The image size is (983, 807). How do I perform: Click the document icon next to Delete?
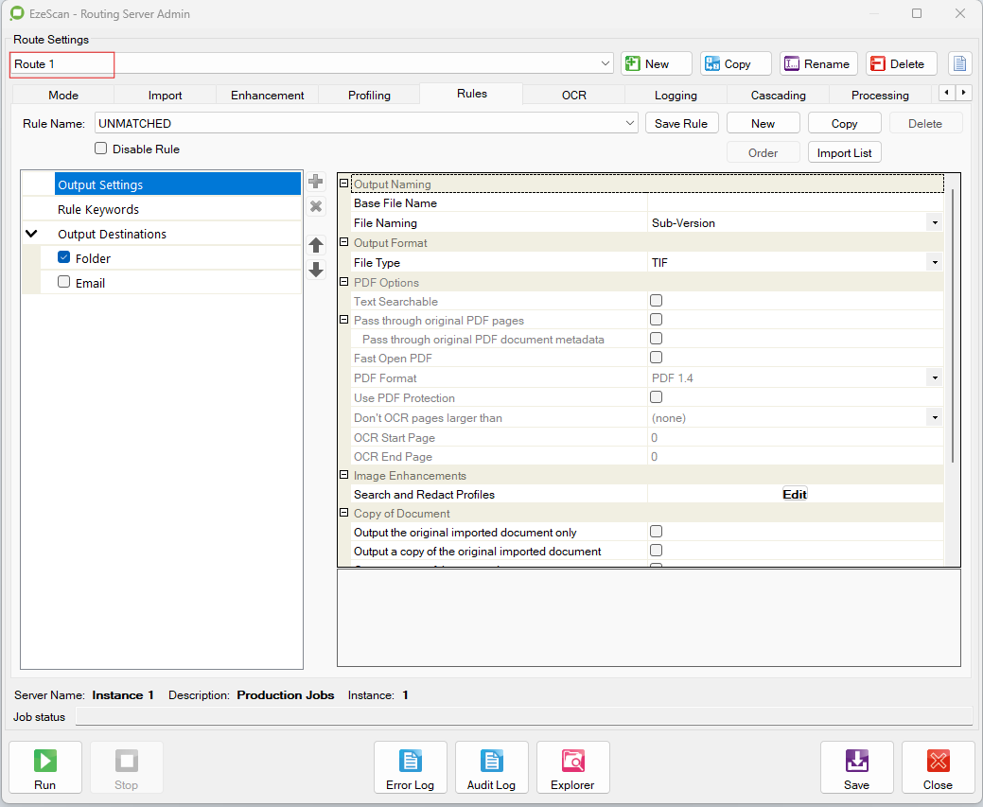tap(959, 63)
